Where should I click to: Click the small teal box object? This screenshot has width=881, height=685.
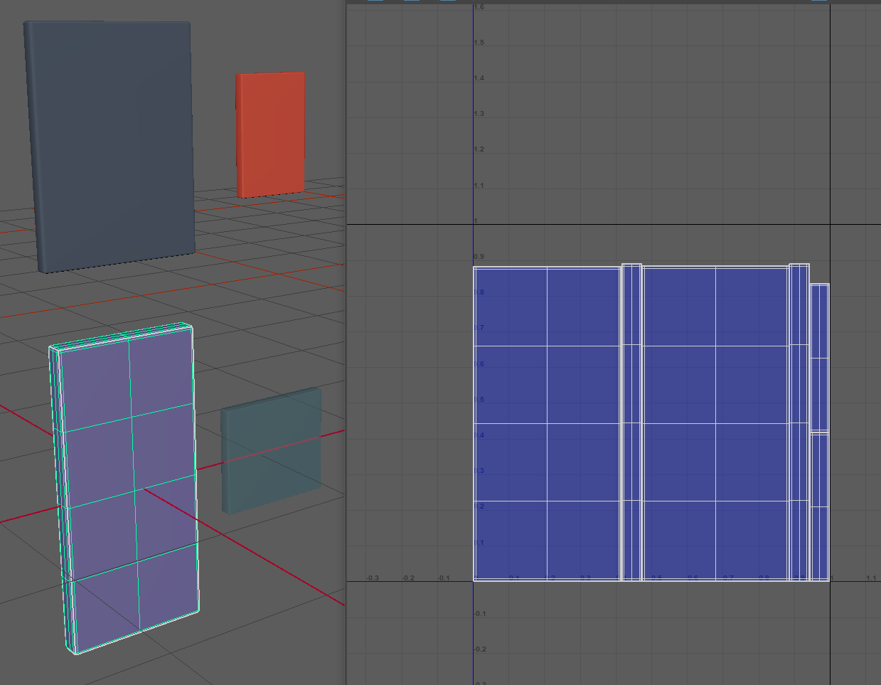[272, 450]
